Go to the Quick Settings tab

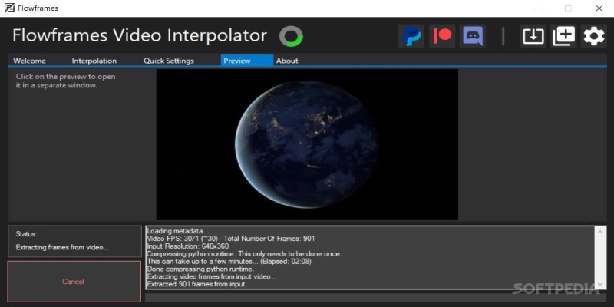pyautogui.click(x=168, y=61)
